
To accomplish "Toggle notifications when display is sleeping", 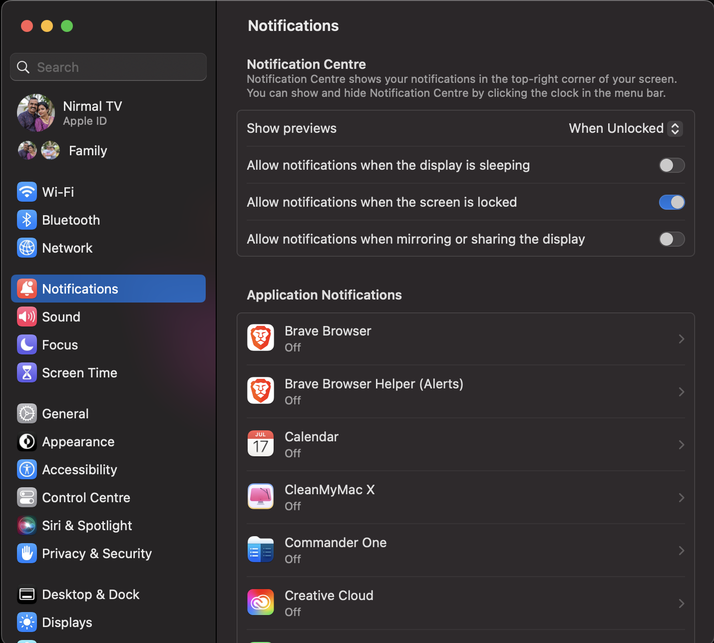I will point(672,165).
